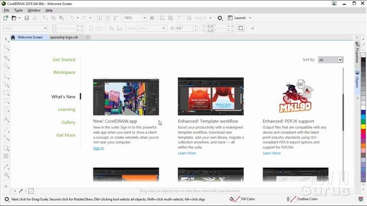
Task: Click Learn More under Template workflow
Action: [x=187, y=153]
